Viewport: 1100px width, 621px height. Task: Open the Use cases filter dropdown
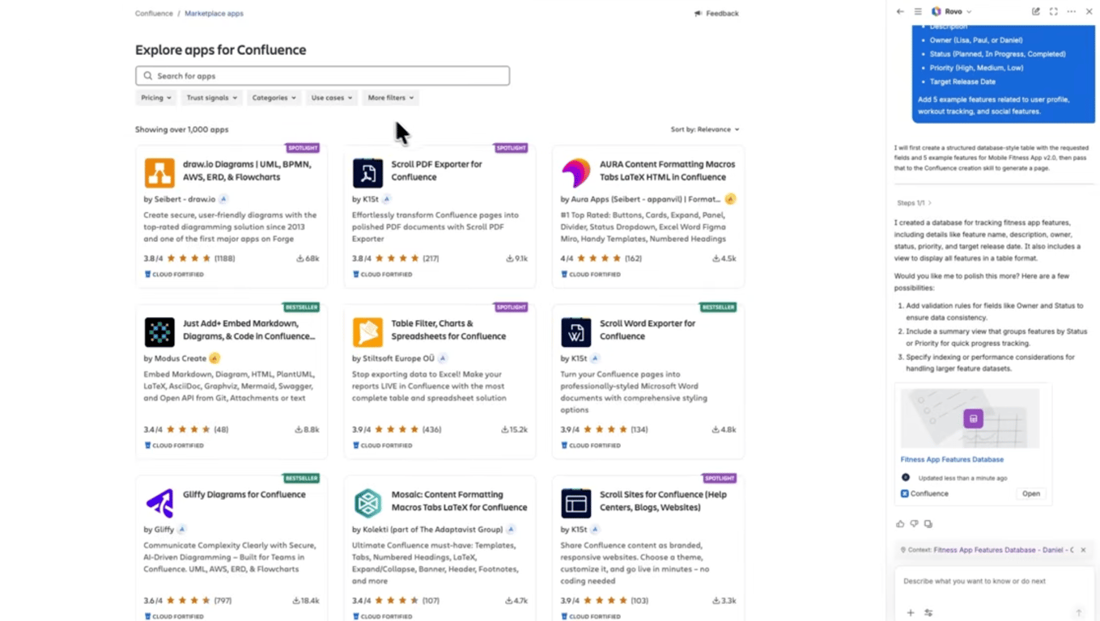pyautogui.click(x=332, y=98)
